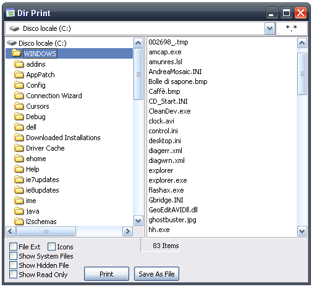Select the file diagwrn.xml
The width and height of the screenshot is (314, 287).
tap(167, 160)
